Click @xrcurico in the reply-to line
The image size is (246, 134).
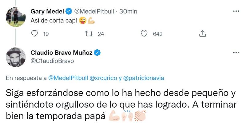pyautogui.click(x=102, y=78)
